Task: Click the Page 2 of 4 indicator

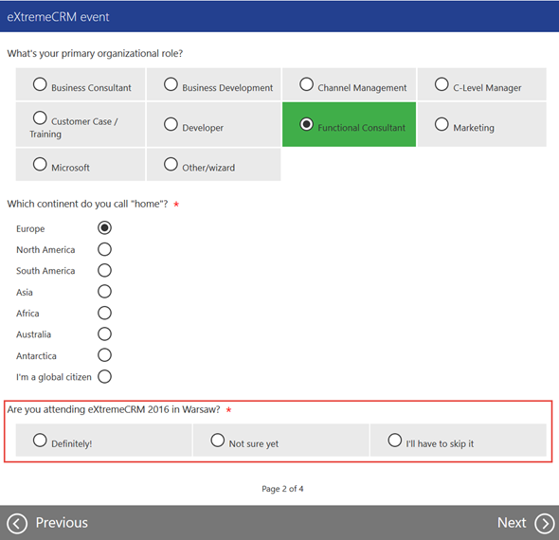Action: [x=282, y=489]
